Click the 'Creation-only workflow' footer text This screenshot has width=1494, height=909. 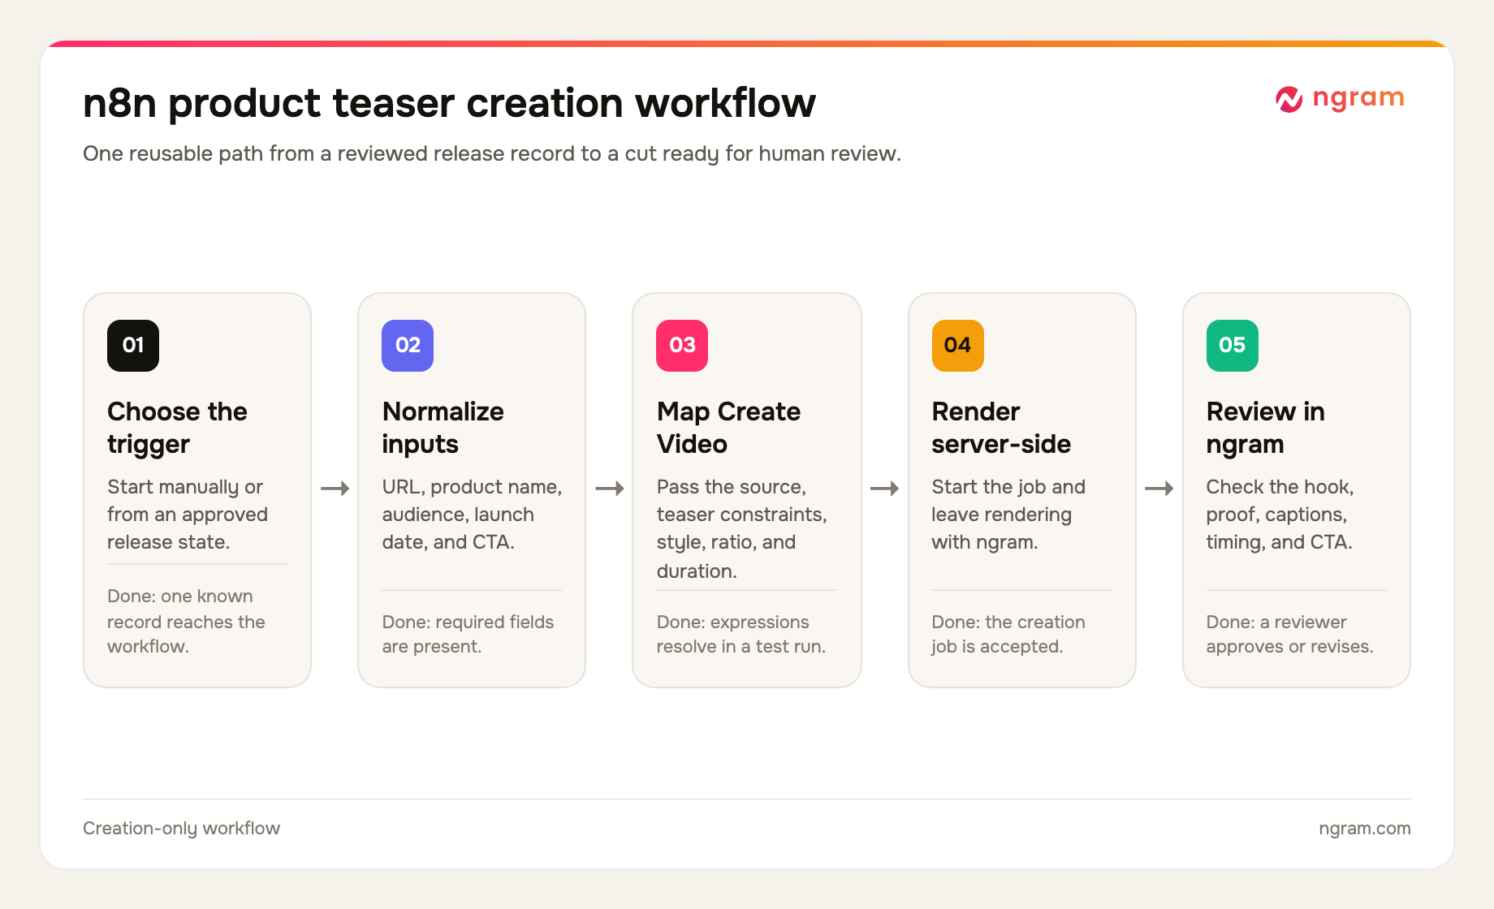pyautogui.click(x=181, y=829)
